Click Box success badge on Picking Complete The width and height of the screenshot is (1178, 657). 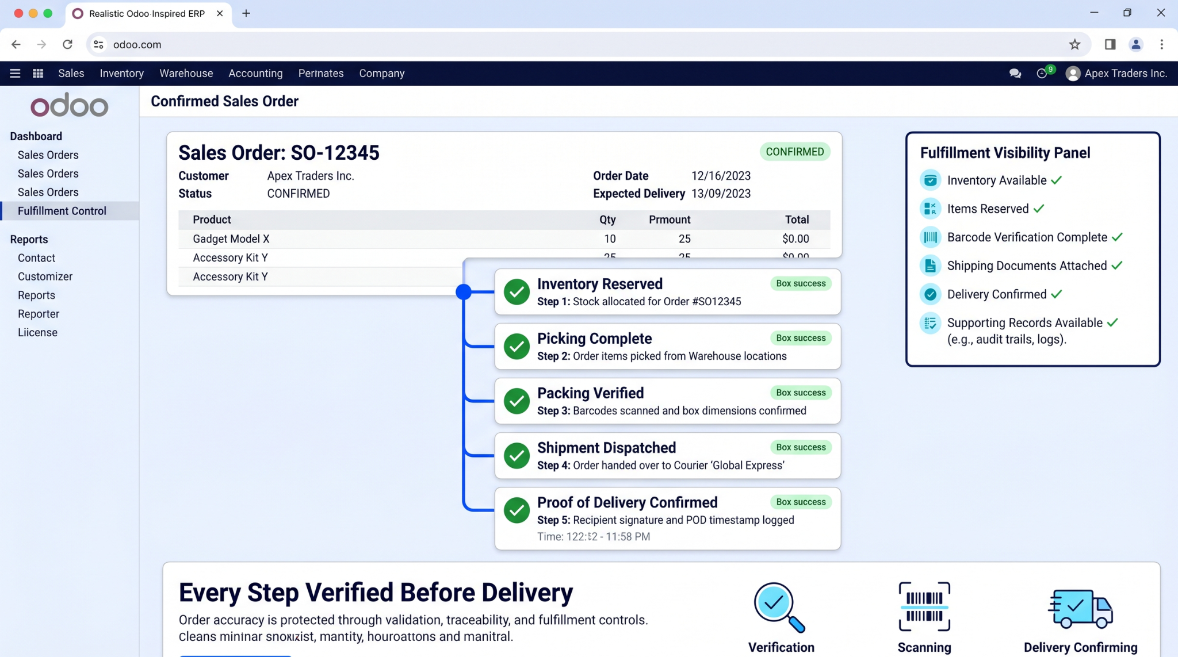(801, 338)
